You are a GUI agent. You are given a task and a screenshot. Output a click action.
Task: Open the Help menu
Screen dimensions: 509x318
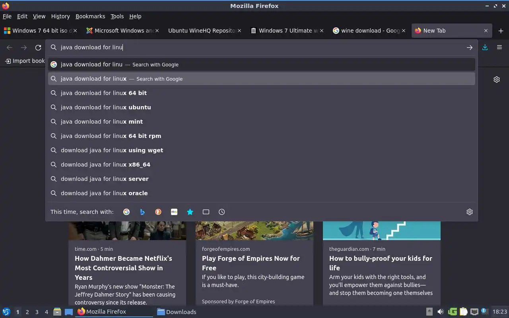[x=135, y=16]
